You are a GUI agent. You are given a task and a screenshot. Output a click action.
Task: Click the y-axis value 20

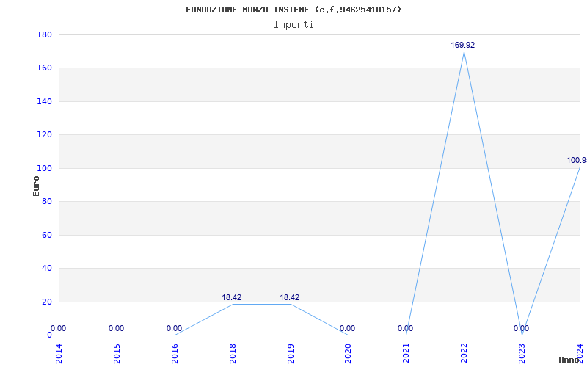coord(47,302)
